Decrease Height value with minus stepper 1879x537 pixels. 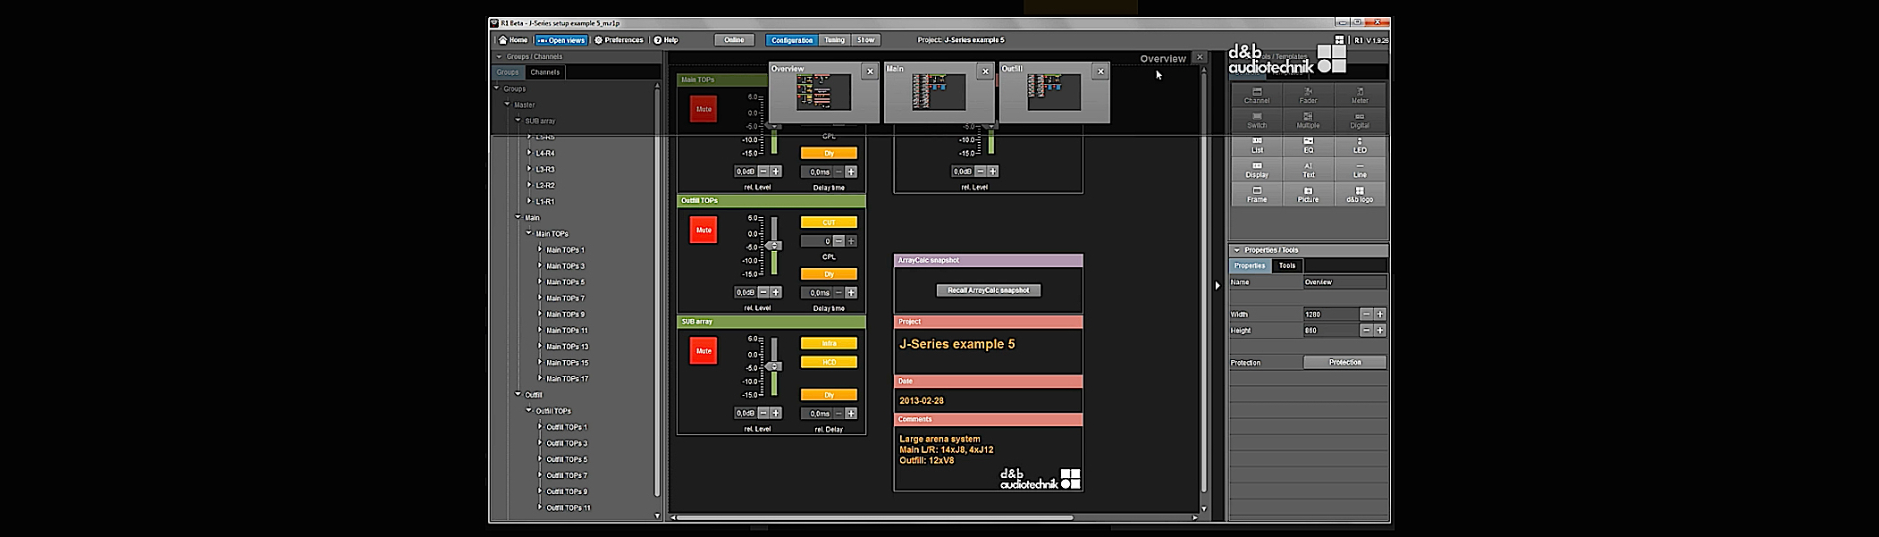coord(1366,331)
